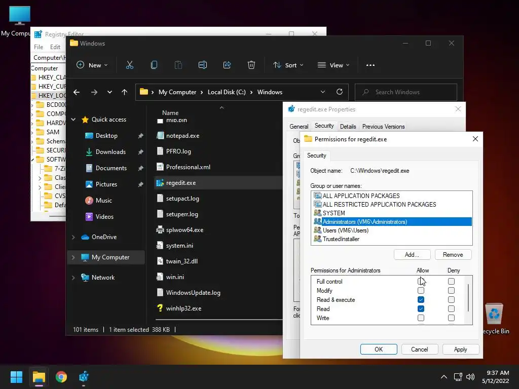Click the Delete trash icon in Explorer toolbar
The width and height of the screenshot is (519, 389).
[251, 65]
